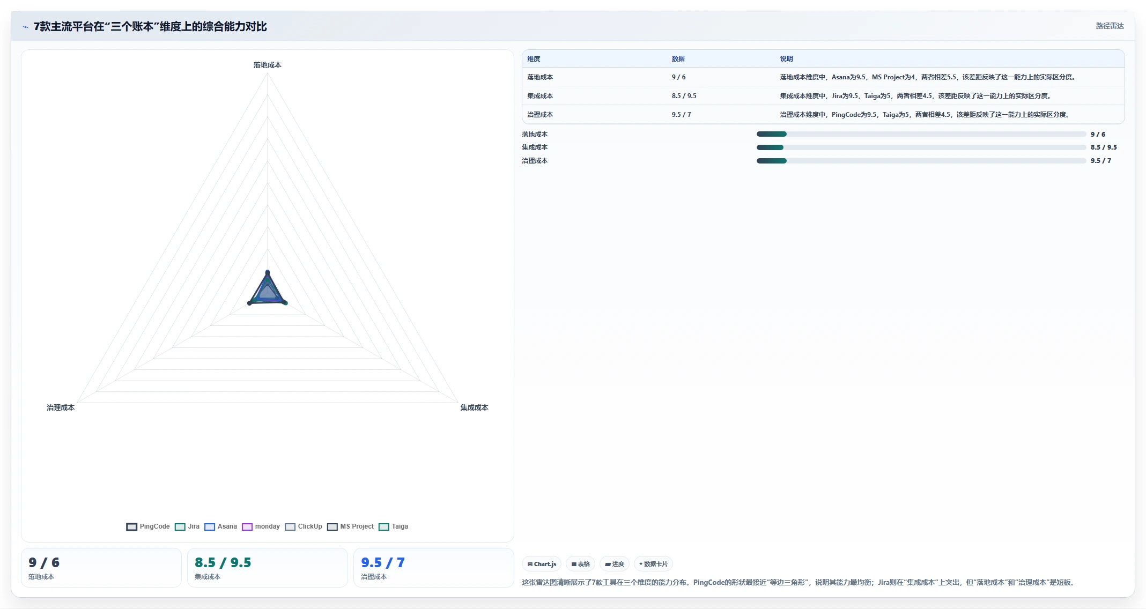Click the description mentioning PingCode and Taiga
This screenshot has width=1146, height=609.
[x=925, y=115]
